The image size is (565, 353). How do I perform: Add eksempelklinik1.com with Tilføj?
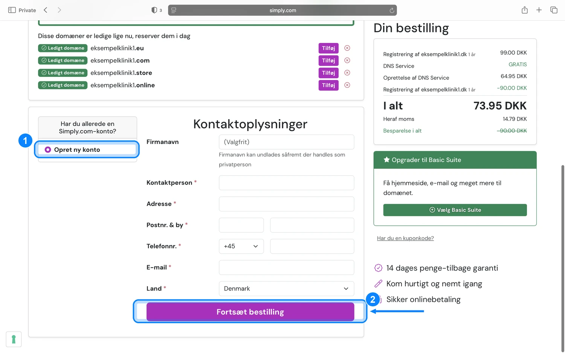pyautogui.click(x=328, y=60)
